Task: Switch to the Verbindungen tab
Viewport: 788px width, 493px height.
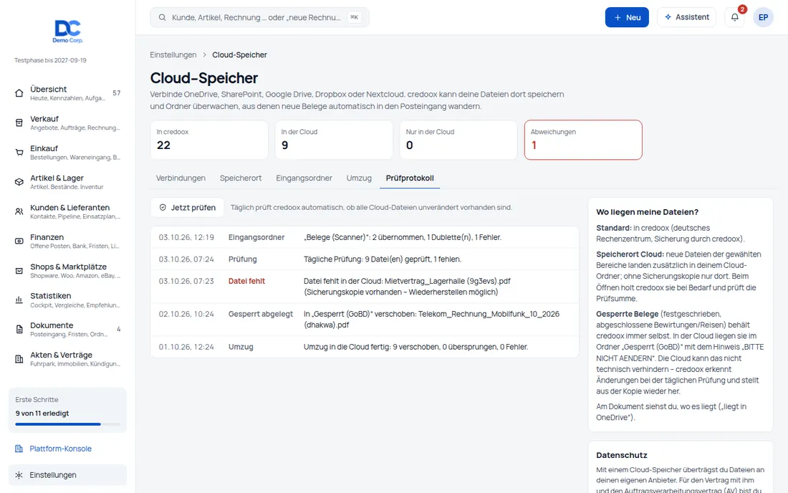Action: [x=181, y=178]
